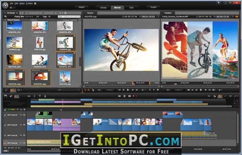The height and width of the screenshot is (155, 242).
Task: Click the Export button
Action: tap(153, 7)
